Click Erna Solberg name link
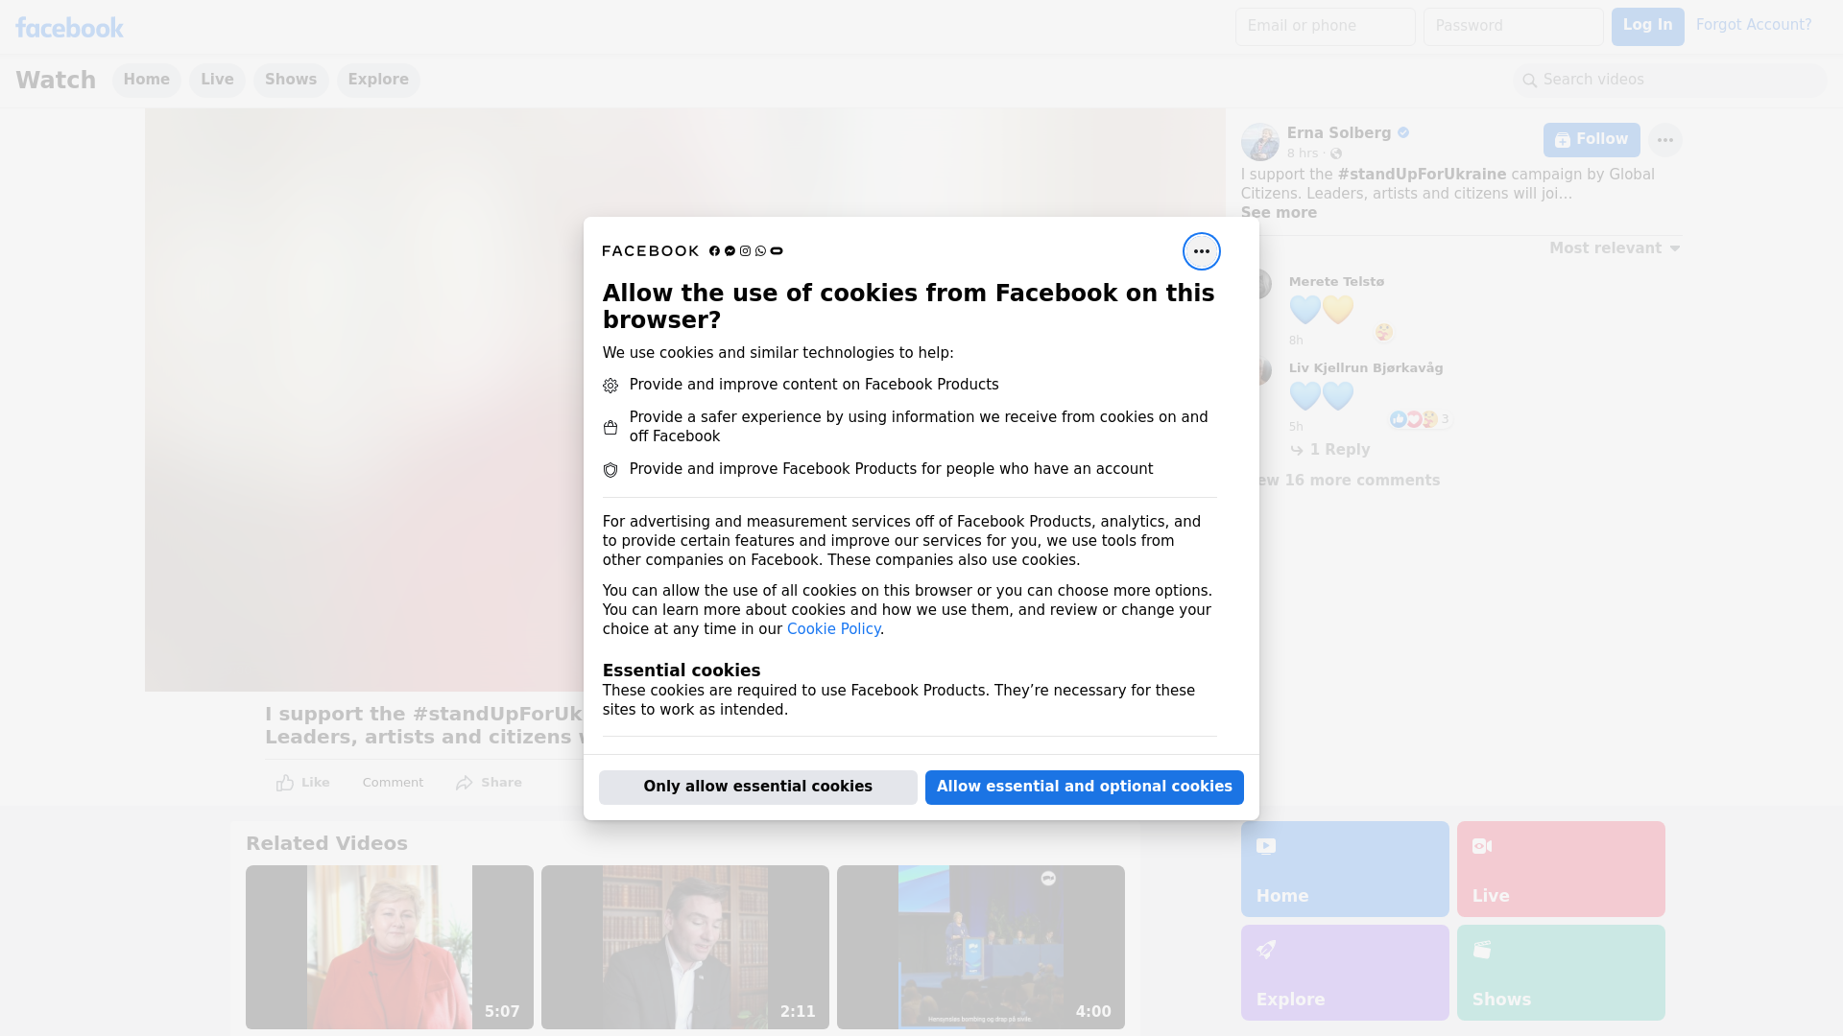Viewport: 1843px width, 1036px height. (1338, 133)
